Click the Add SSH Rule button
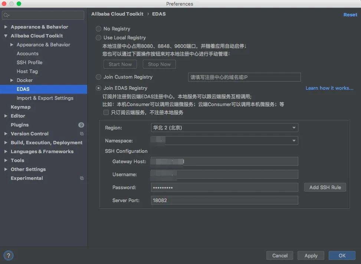 tap(325, 187)
